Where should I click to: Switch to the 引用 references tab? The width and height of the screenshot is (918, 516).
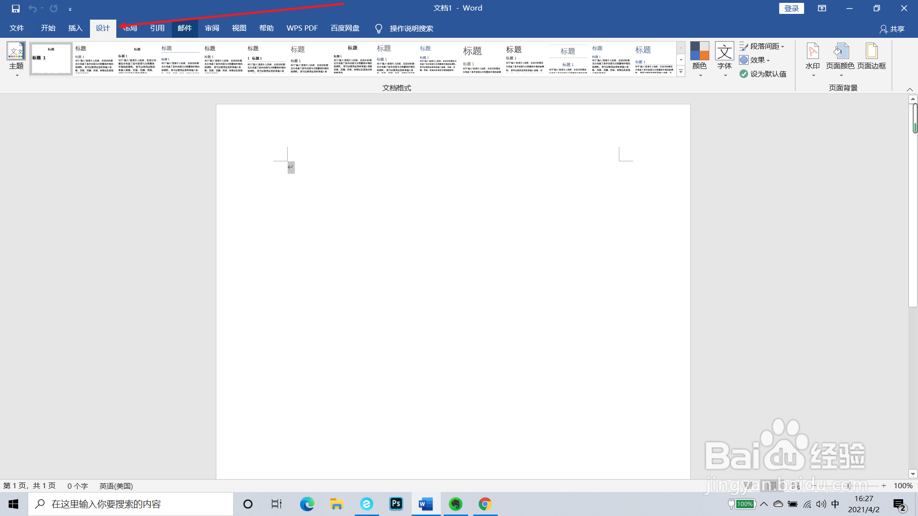[x=157, y=28]
